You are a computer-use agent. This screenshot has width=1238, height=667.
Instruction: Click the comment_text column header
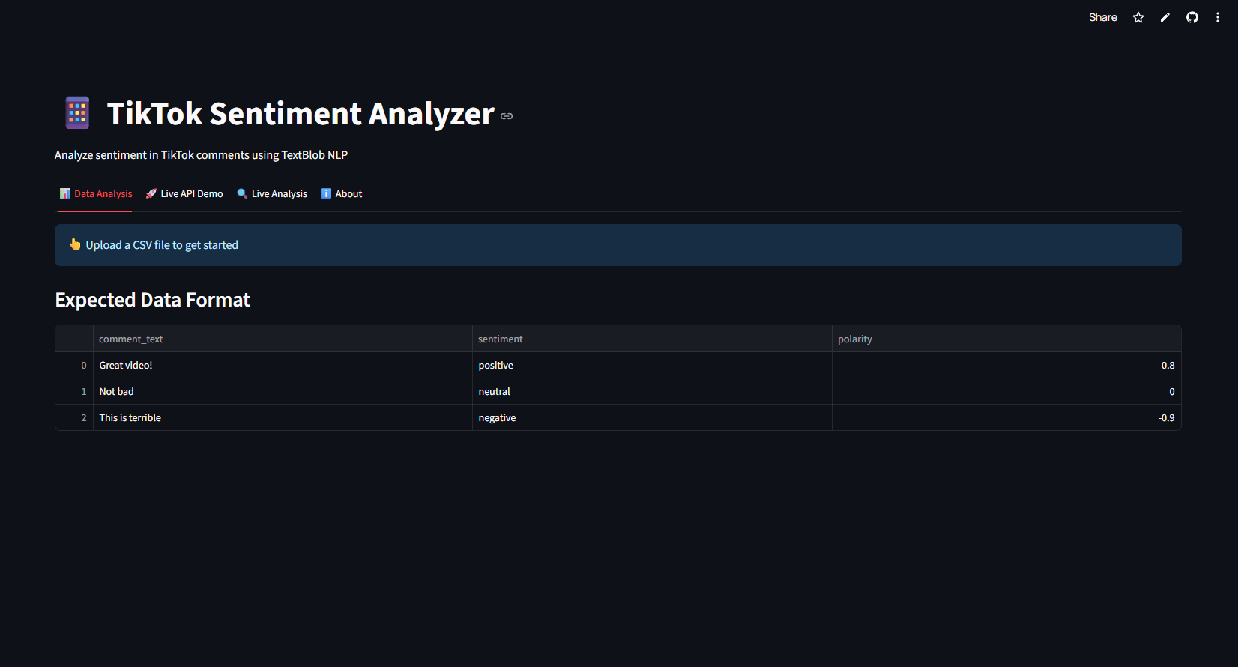tap(283, 339)
